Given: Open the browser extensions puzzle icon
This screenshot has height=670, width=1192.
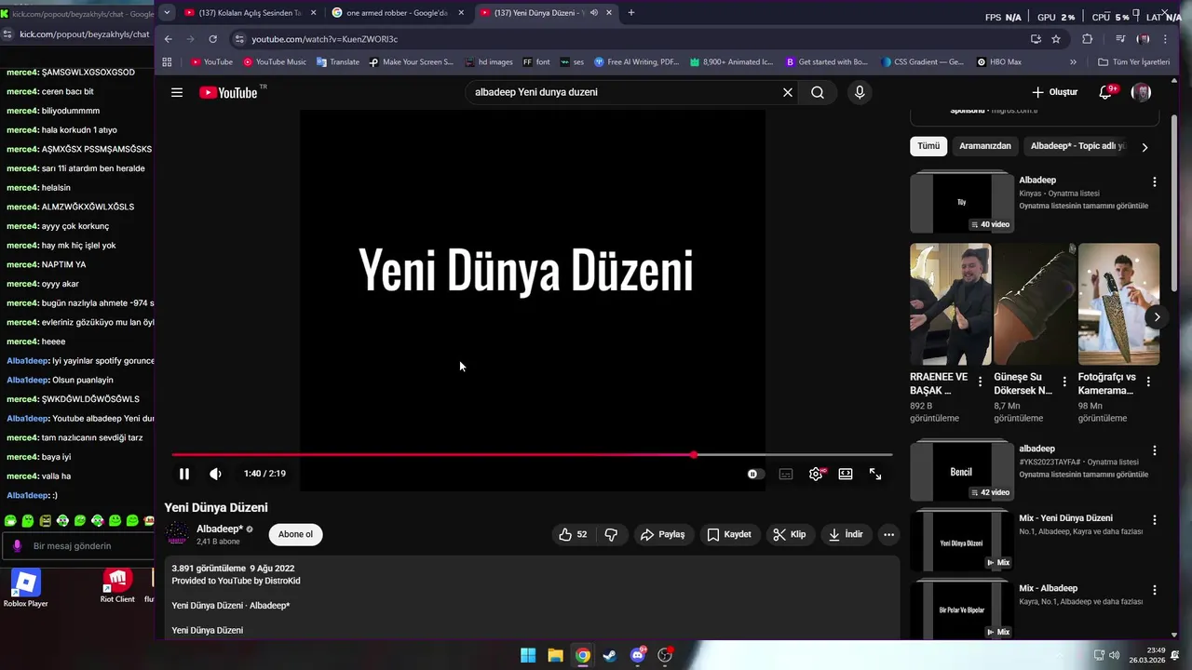Looking at the screenshot, I should (x=1087, y=39).
